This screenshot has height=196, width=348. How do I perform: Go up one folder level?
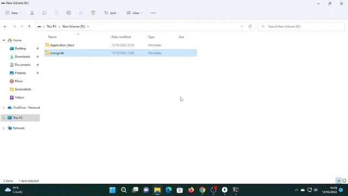(x=29, y=27)
